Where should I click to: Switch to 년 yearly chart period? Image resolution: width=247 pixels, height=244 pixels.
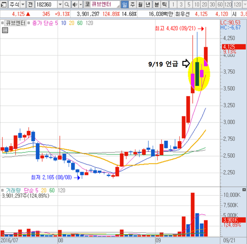coord(148,4)
